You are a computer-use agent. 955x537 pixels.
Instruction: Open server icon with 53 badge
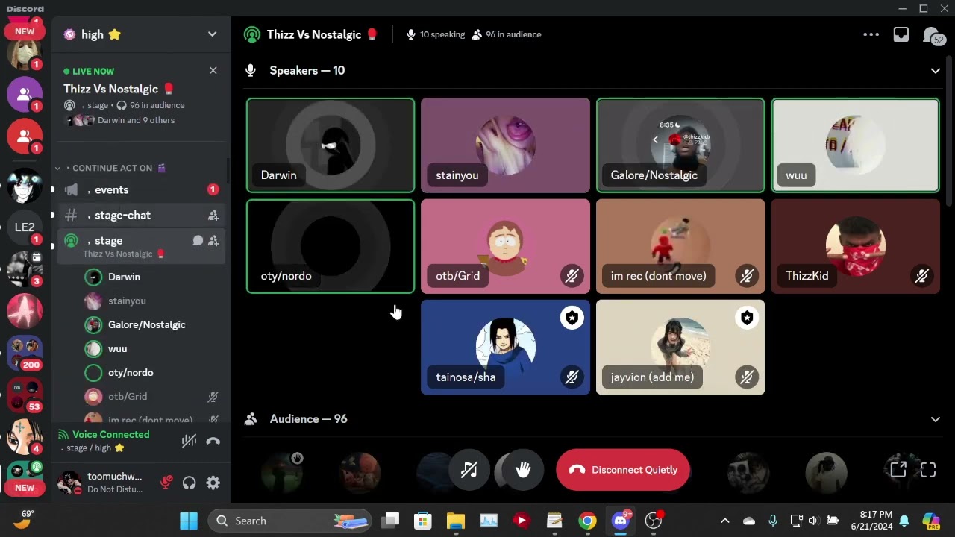pos(25,395)
